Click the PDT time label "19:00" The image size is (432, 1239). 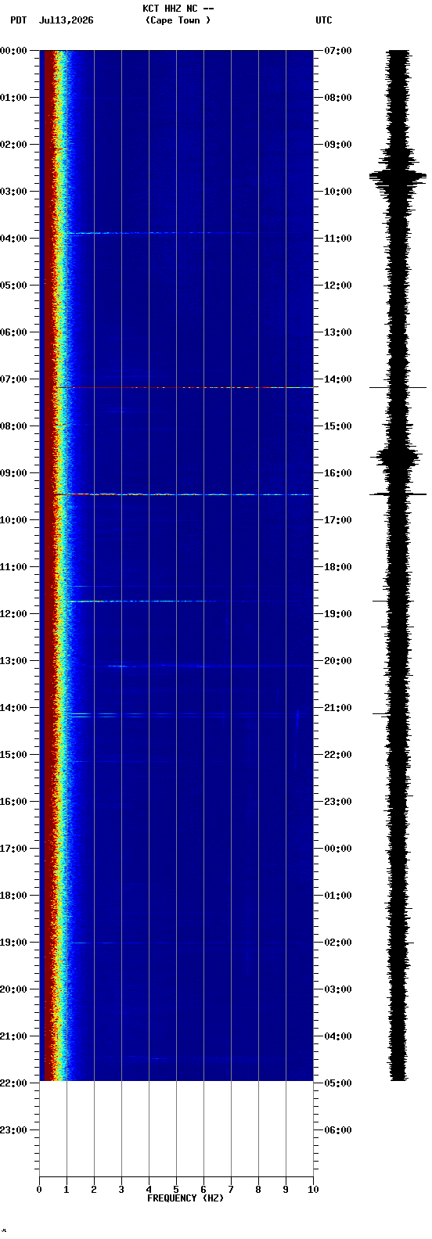coord(14,943)
